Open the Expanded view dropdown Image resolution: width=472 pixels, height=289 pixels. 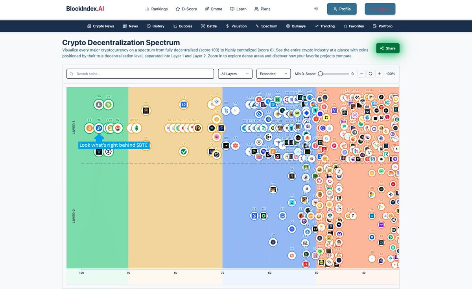[x=273, y=74]
